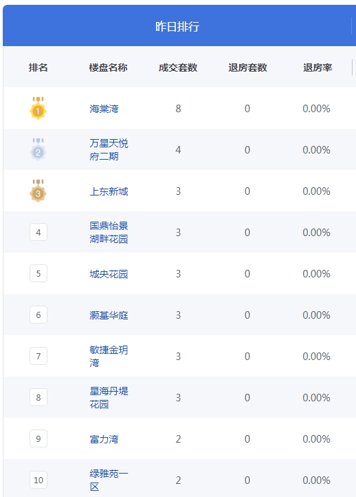The height and width of the screenshot is (497, 356).
Task: Click the silver rank 2 medal icon
Action: click(38, 149)
